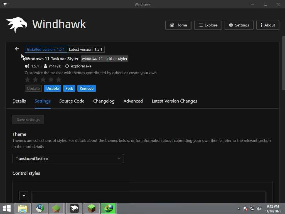Go back using the left arrow

coord(17,49)
